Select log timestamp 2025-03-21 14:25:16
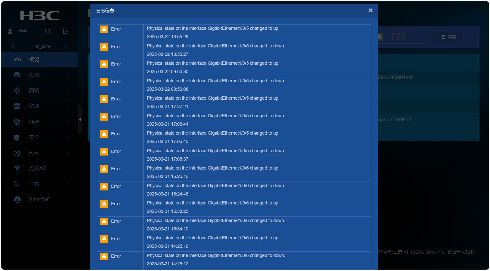Screen dimensions: 490x271 [x=168, y=246]
